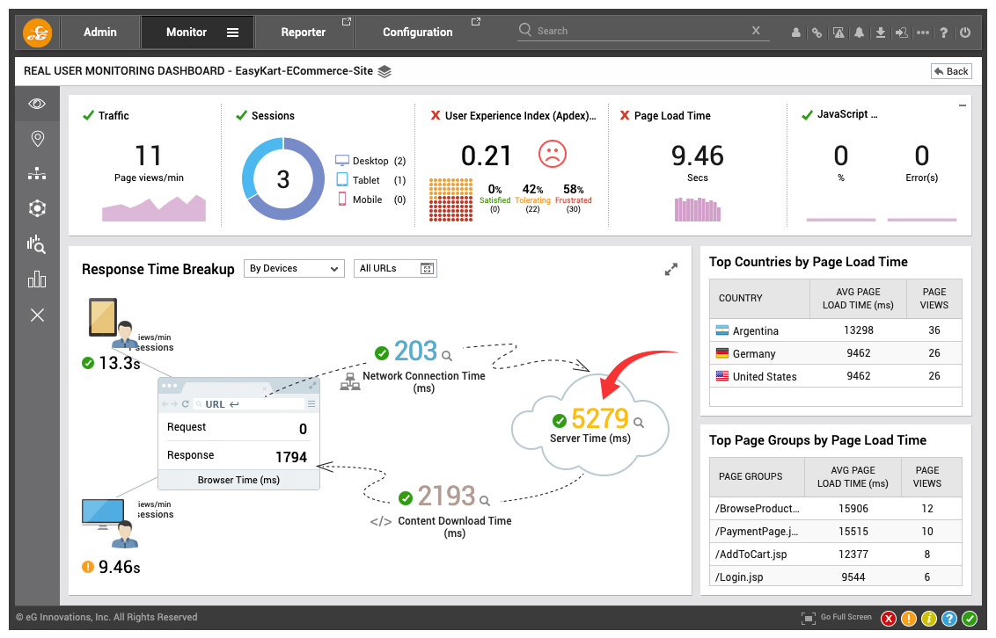Screen dimensions: 996x638
Task: Click in the Search field
Action: pyautogui.click(x=641, y=31)
